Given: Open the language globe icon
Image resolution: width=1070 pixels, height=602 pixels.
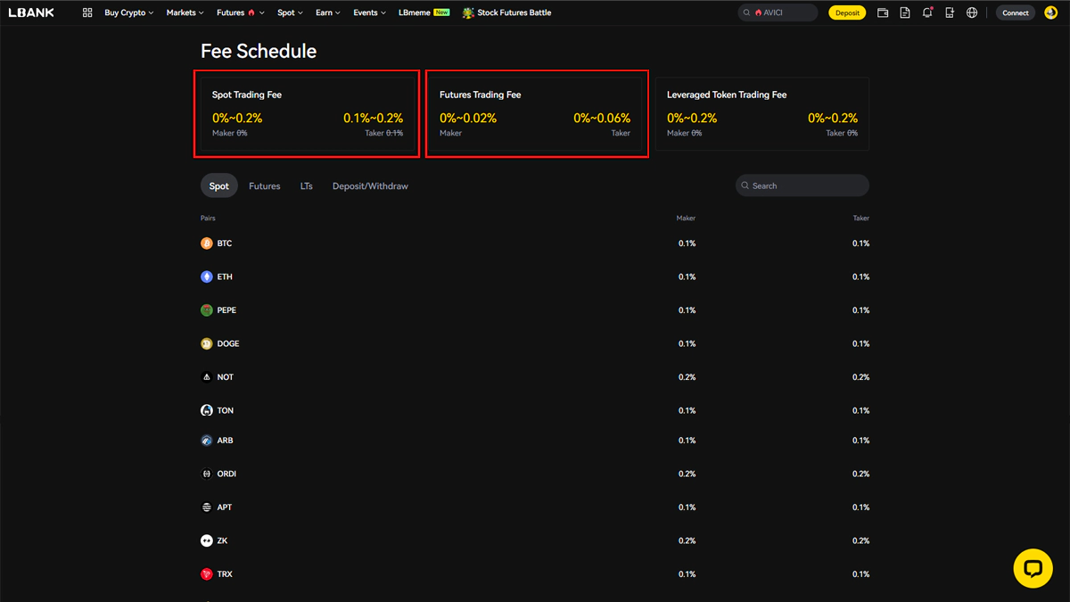Looking at the screenshot, I should pos(972,12).
